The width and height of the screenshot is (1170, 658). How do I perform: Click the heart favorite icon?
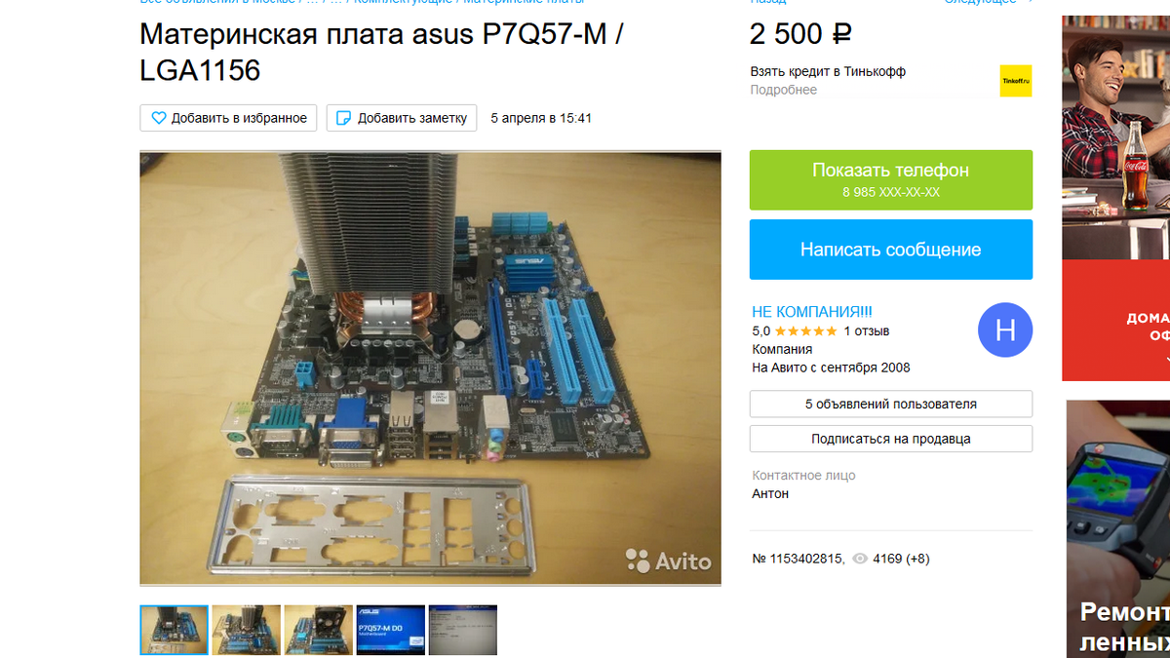159,118
